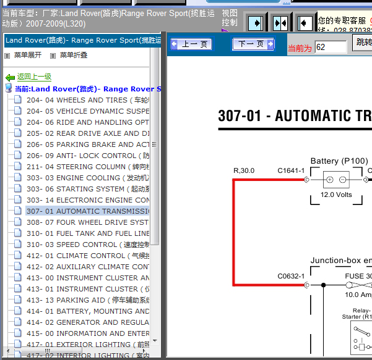Click the Land Rover panel title bar
The image size is (372, 360).
83,40
